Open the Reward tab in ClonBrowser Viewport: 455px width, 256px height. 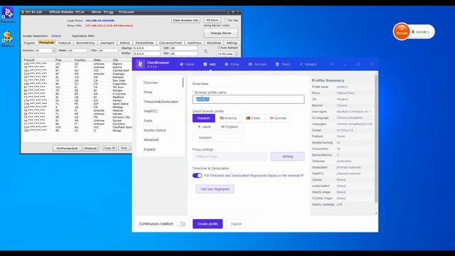click(308, 64)
